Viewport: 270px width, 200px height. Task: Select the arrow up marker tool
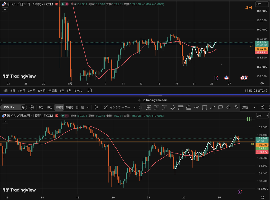[x=228, y=107]
